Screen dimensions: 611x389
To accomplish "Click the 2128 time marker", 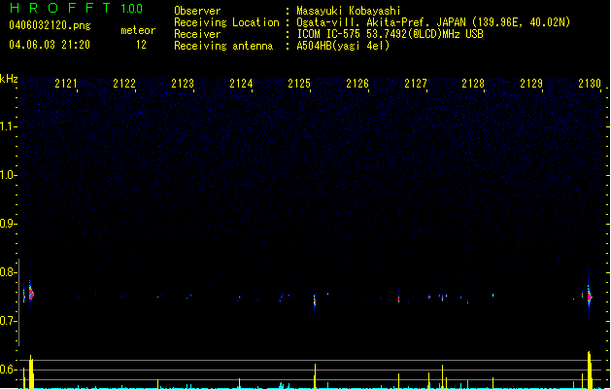I will [x=473, y=84].
